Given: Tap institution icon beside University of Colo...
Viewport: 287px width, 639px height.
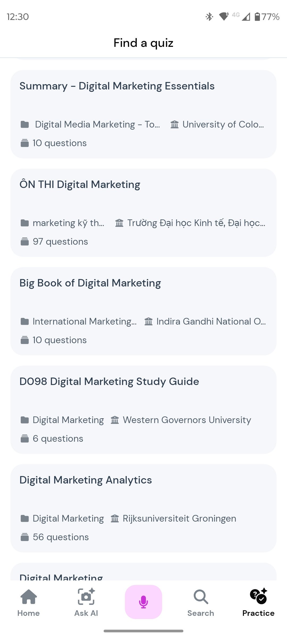Looking at the screenshot, I should tap(175, 124).
